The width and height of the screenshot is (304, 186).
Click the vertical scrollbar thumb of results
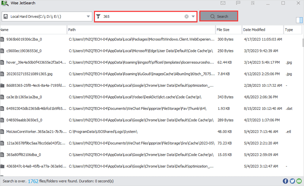click(303, 42)
